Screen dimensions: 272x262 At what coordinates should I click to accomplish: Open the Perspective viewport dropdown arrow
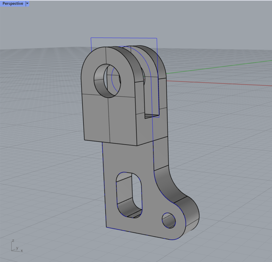click(27, 4)
